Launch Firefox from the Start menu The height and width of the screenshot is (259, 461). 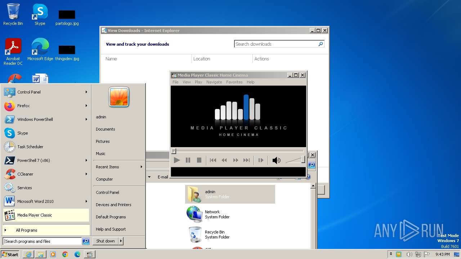click(x=46, y=106)
